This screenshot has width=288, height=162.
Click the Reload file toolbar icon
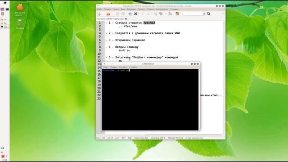130,14
